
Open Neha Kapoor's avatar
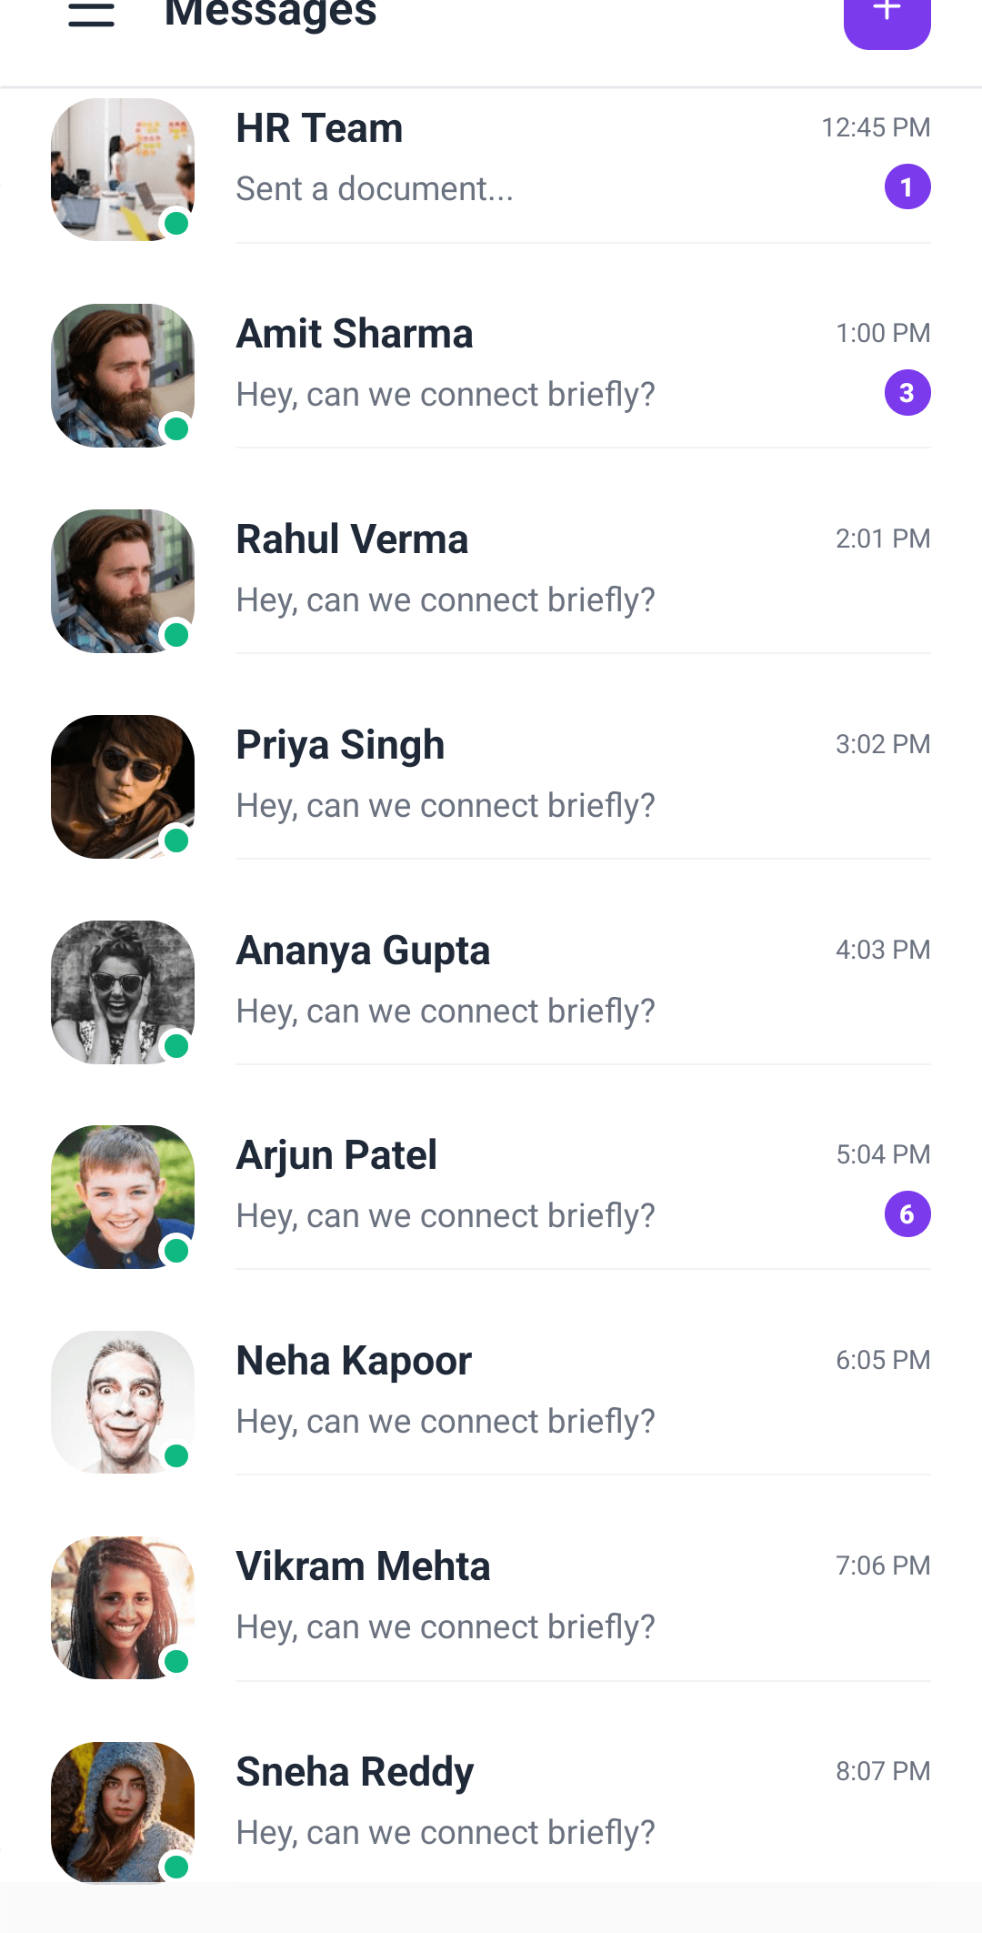[x=123, y=1403]
